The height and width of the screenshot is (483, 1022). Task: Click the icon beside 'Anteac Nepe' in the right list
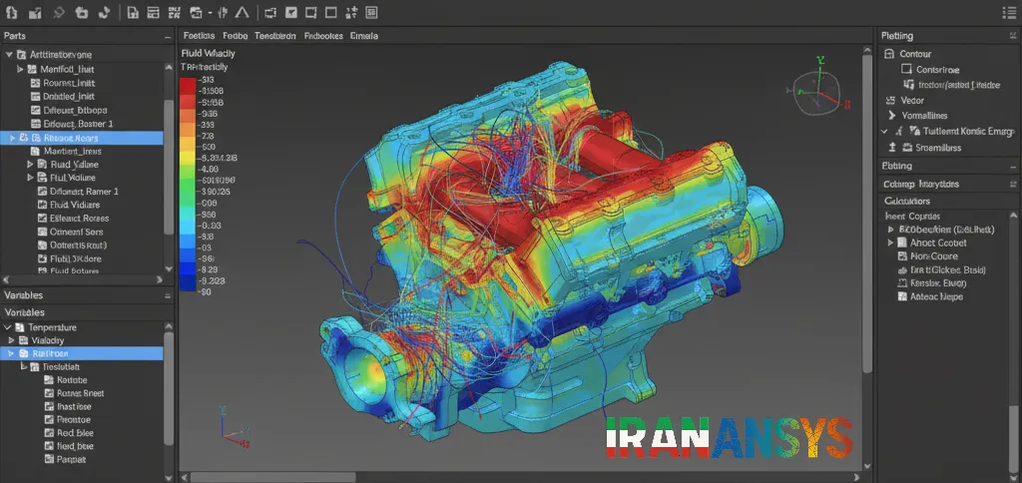902,296
